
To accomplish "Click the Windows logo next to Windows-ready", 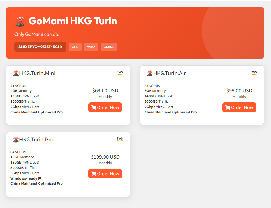I will pos(40,178).
